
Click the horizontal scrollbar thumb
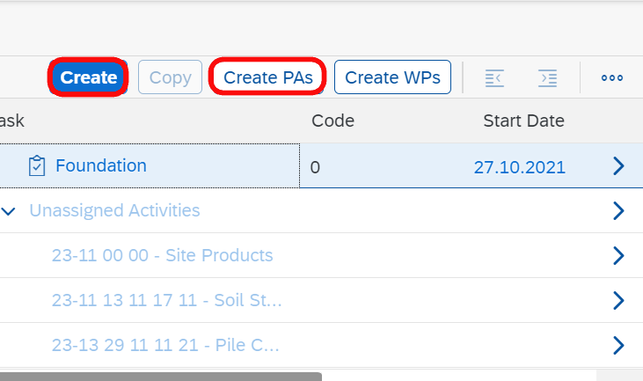(x=161, y=377)
